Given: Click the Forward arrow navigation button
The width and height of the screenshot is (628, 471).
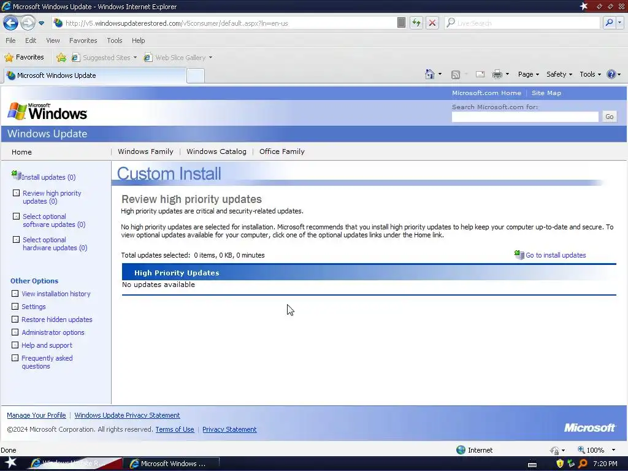Looking at the screenshot, I should point(28,23).
